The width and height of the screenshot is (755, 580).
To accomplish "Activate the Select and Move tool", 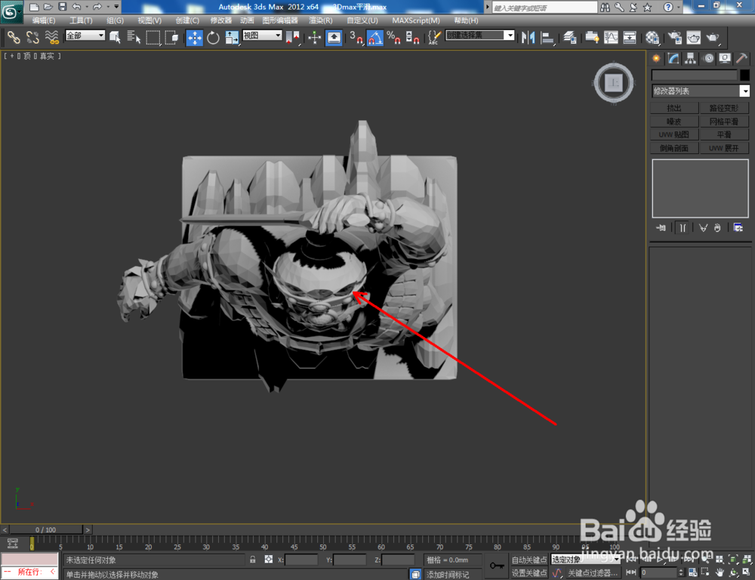I will tap(195, 38).
